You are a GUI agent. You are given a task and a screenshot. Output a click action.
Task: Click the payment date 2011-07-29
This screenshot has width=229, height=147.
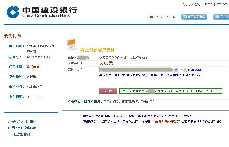tap(34, 97)
